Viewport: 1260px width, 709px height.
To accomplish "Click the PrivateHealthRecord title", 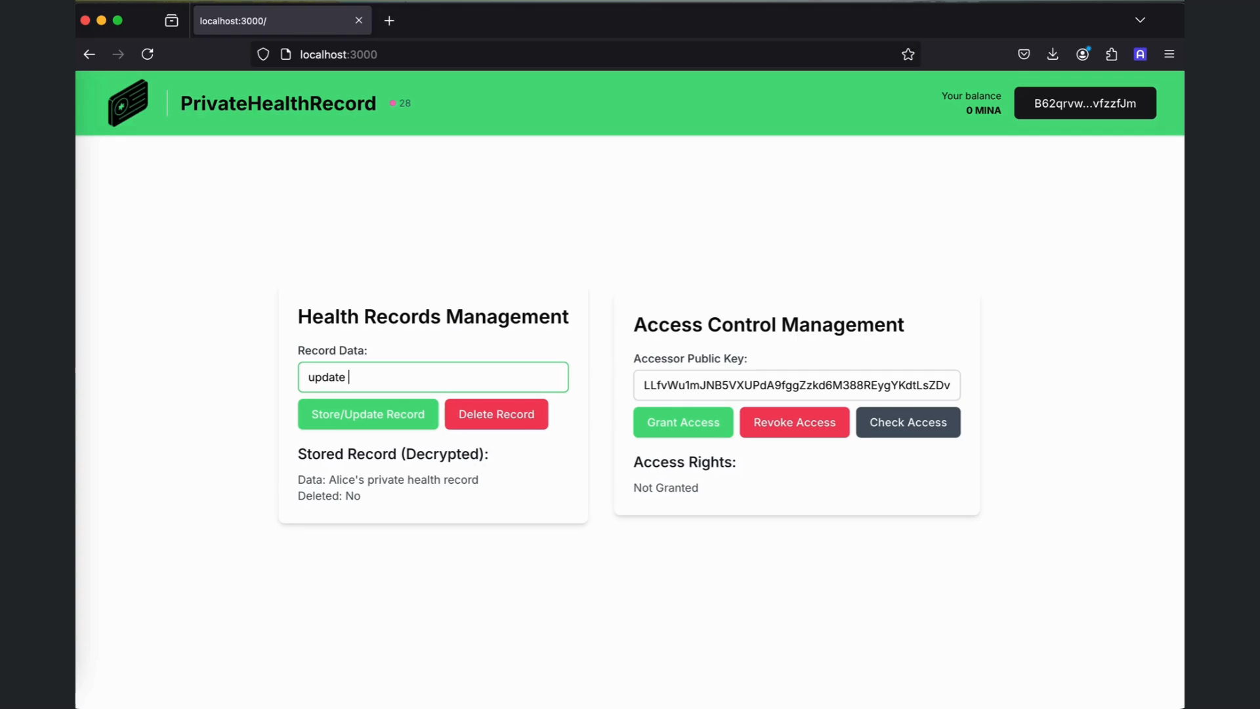I will point(278,103).
